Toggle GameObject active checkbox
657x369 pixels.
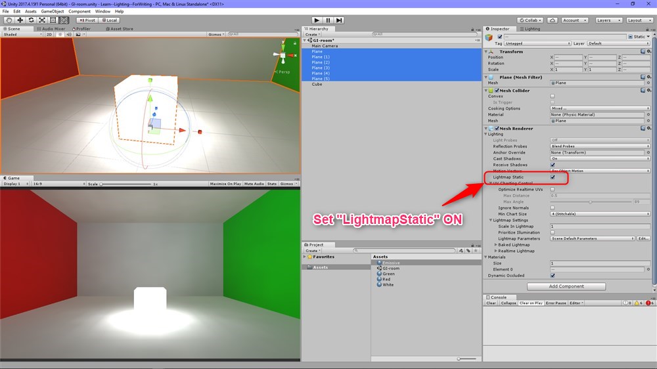click(499, 37)
